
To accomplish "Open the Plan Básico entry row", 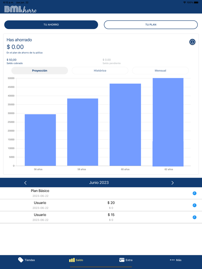I will (x=101, y=193).
